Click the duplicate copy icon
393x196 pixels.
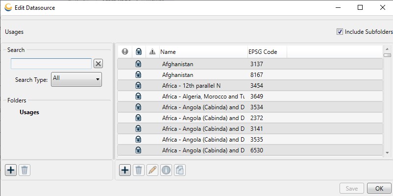click(x=180, y=170)
